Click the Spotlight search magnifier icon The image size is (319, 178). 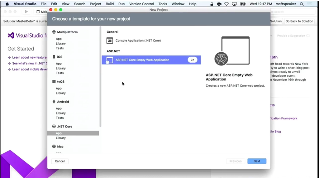click(x=302, y=4)
